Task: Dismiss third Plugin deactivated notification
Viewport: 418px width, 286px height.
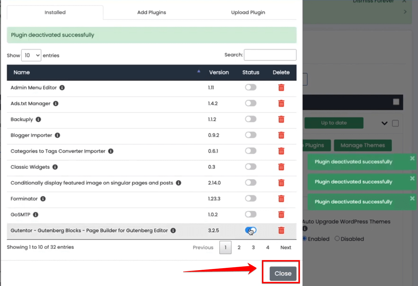Action: tap(412, 198)
